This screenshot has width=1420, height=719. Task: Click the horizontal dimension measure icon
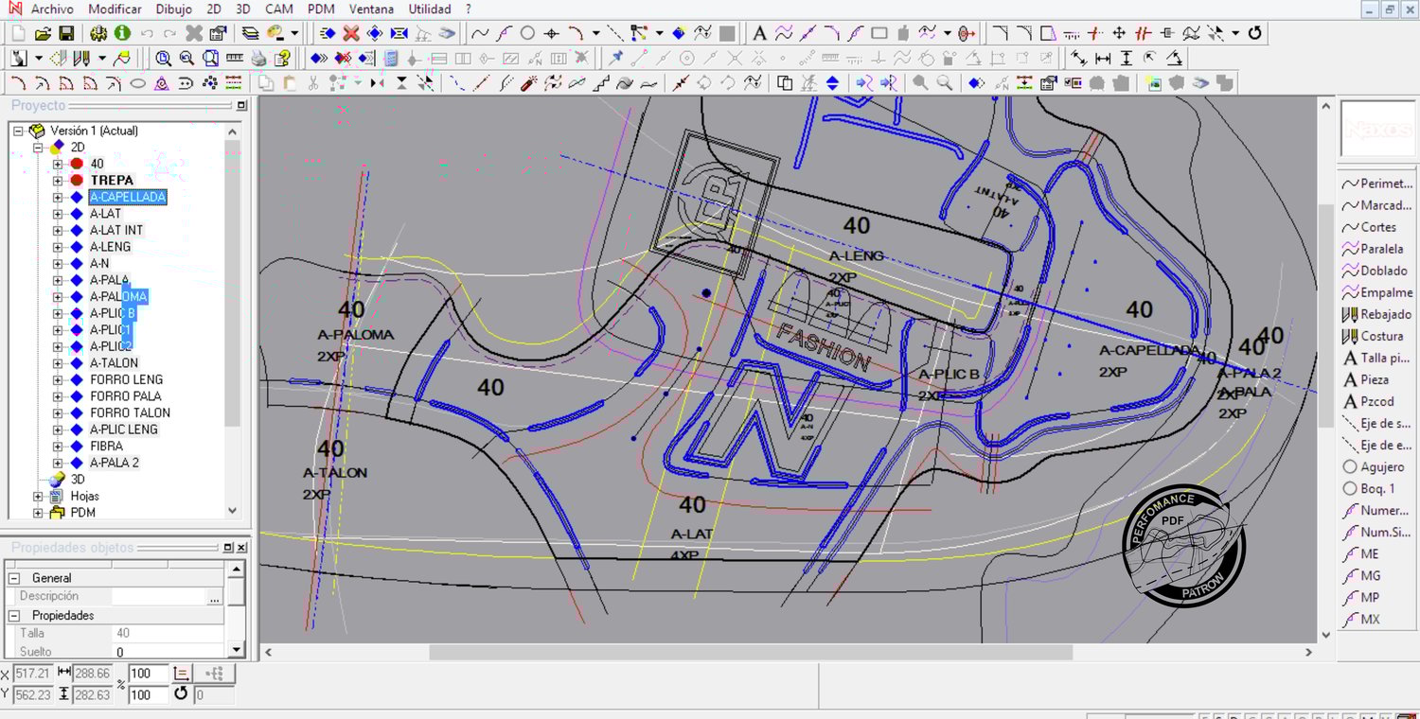coord(1103,59)
